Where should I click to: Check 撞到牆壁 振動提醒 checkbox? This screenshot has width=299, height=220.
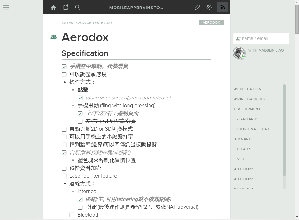[x=64, y=145]
